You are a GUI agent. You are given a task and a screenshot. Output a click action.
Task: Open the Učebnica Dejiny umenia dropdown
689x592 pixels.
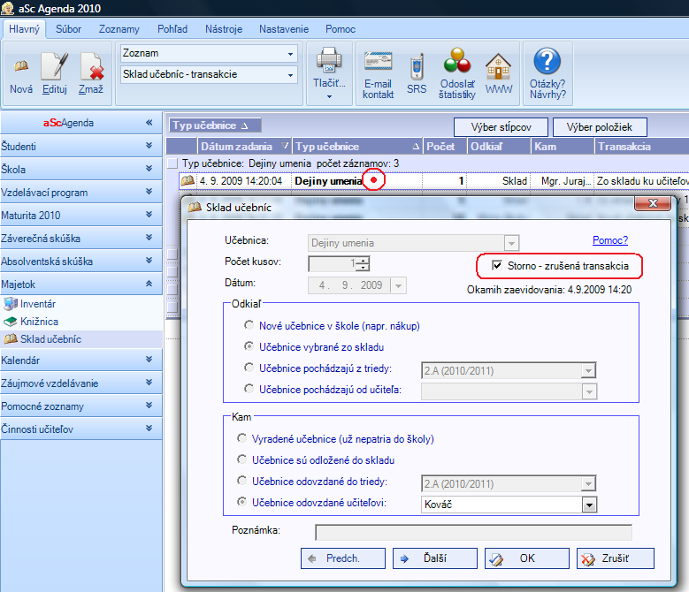(511, 243)
